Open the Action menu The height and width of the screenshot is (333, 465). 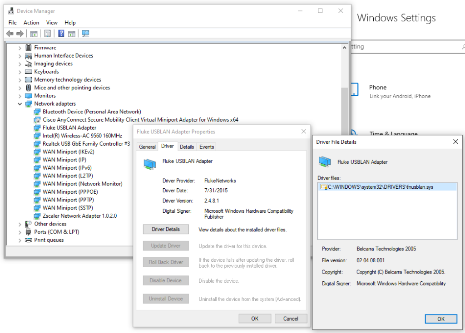31,23
